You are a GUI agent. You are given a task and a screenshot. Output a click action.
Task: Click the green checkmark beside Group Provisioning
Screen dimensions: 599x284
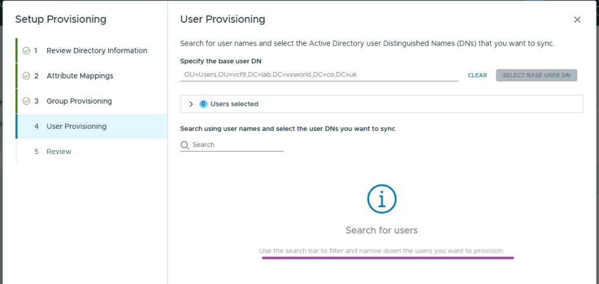pyautogui.click(x=26, y=101)
